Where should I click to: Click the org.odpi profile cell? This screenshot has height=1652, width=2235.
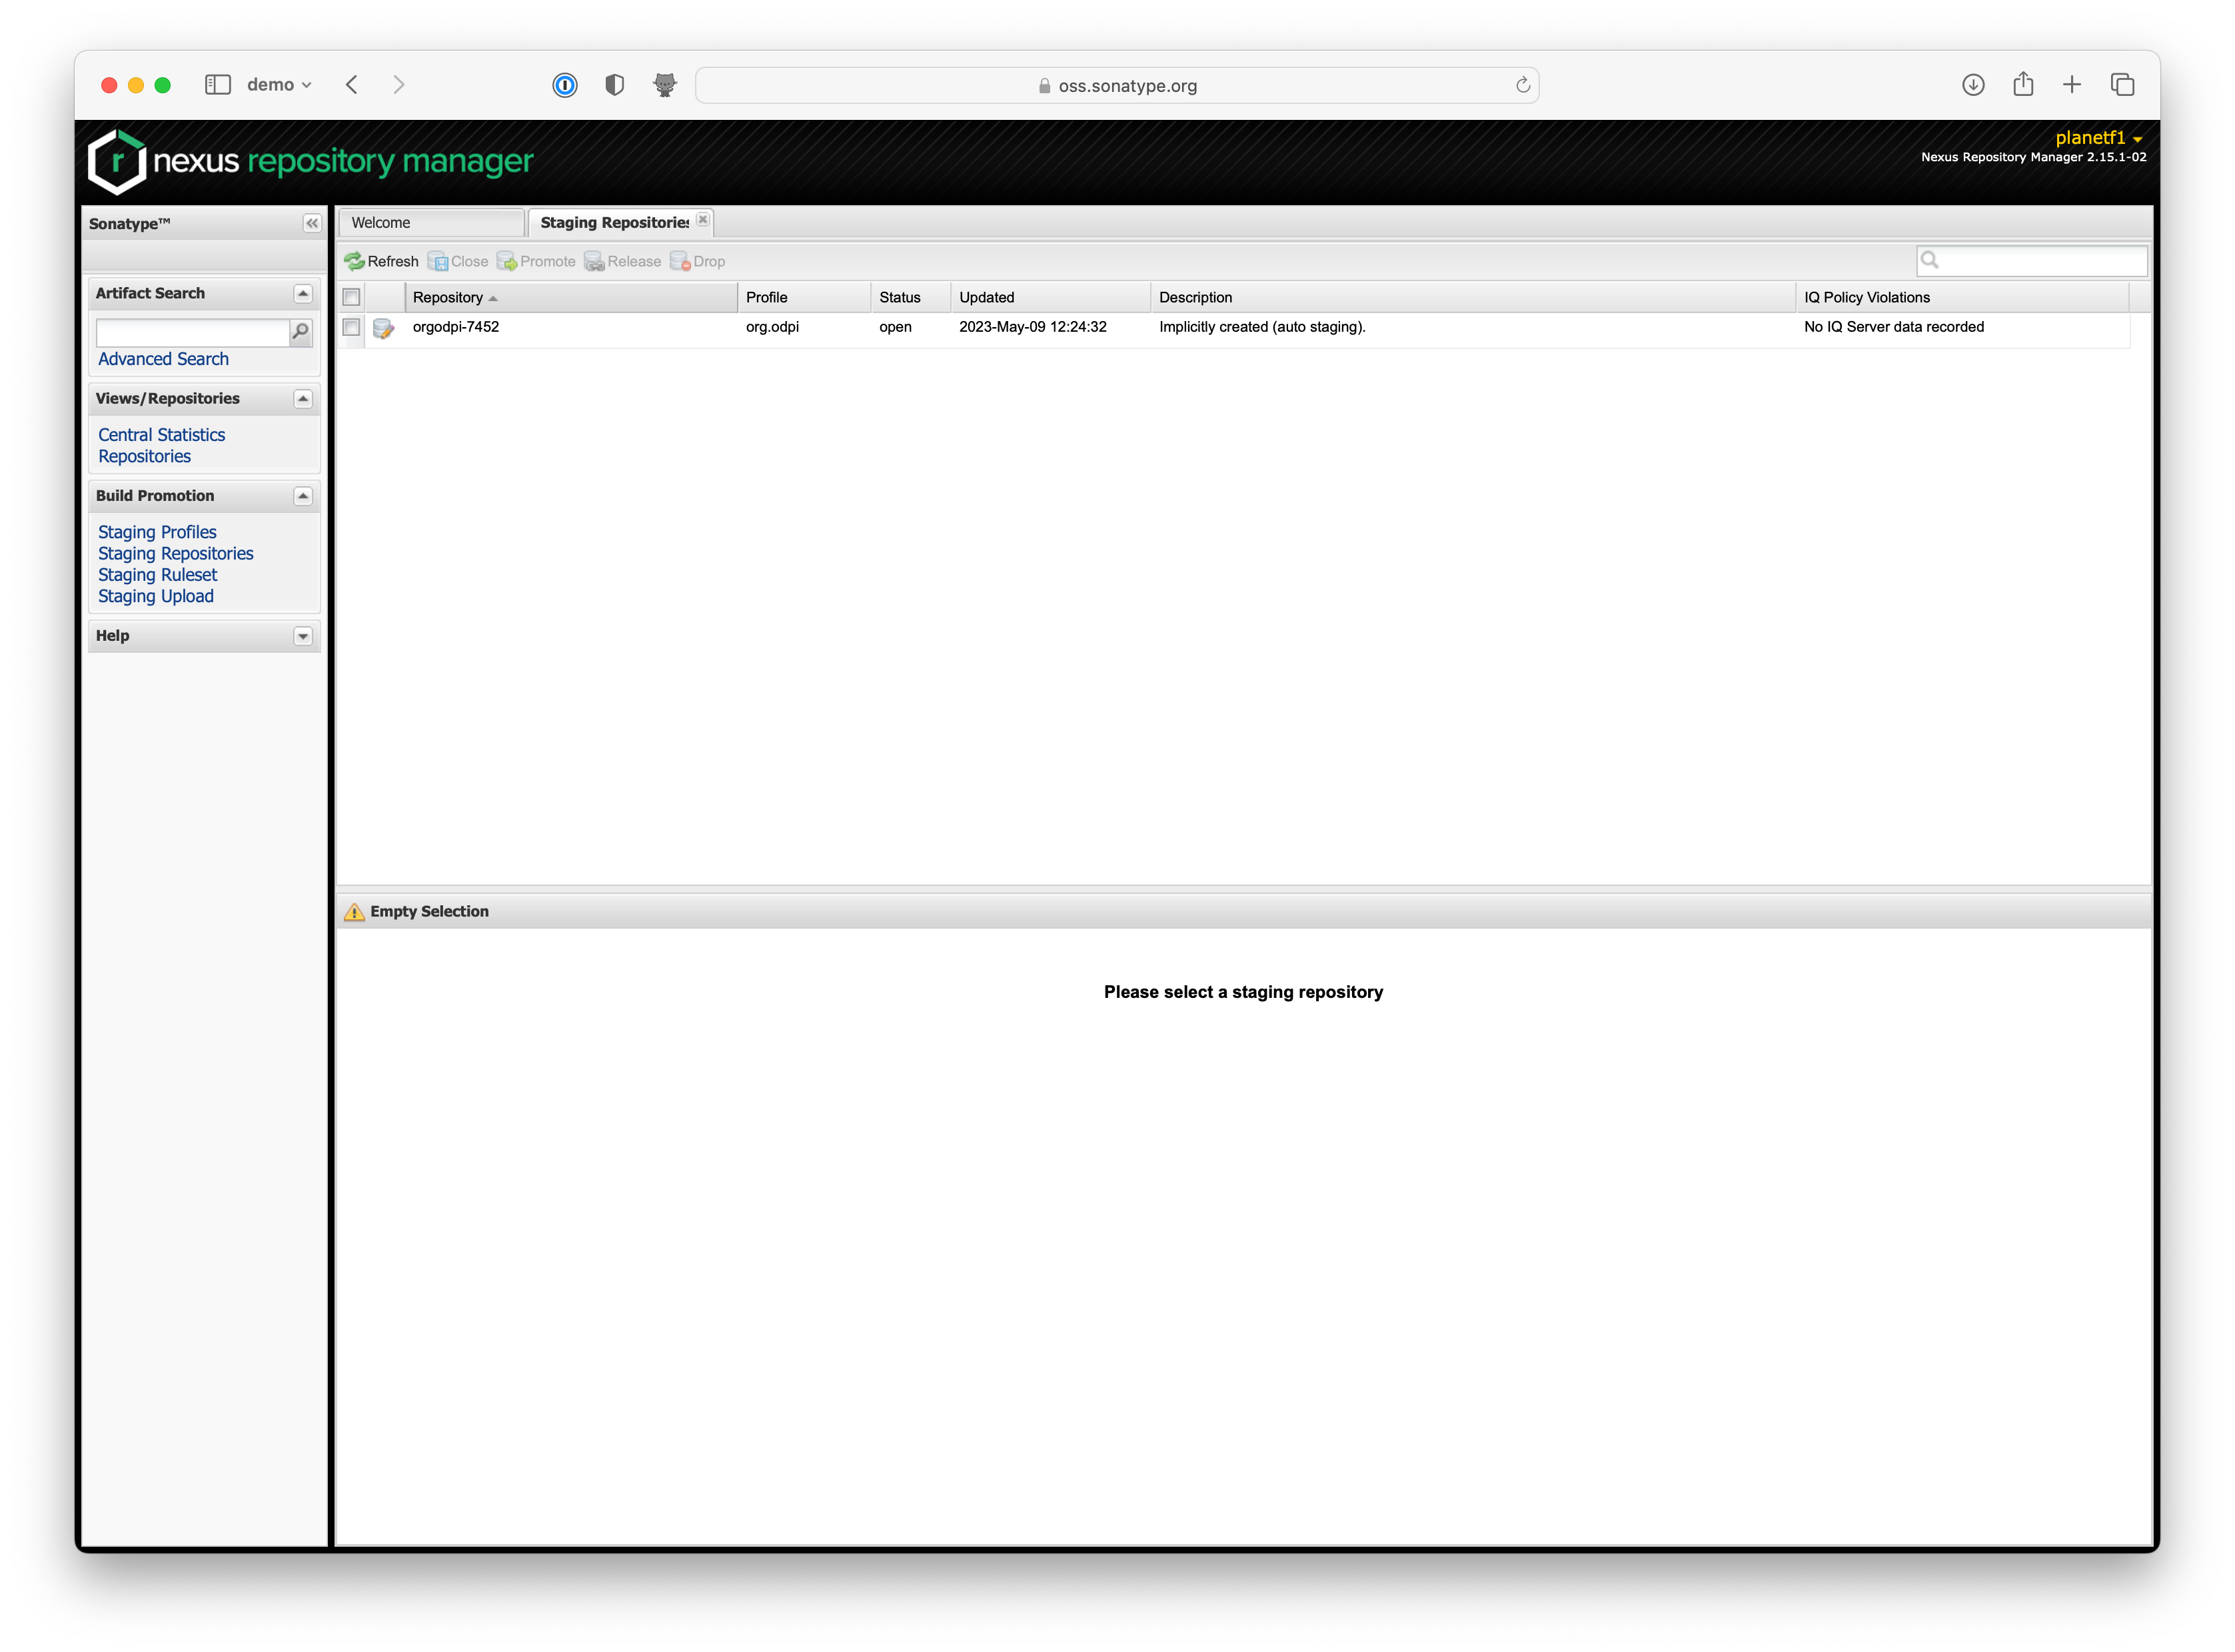pyautogui.click(x=772, y=327)
